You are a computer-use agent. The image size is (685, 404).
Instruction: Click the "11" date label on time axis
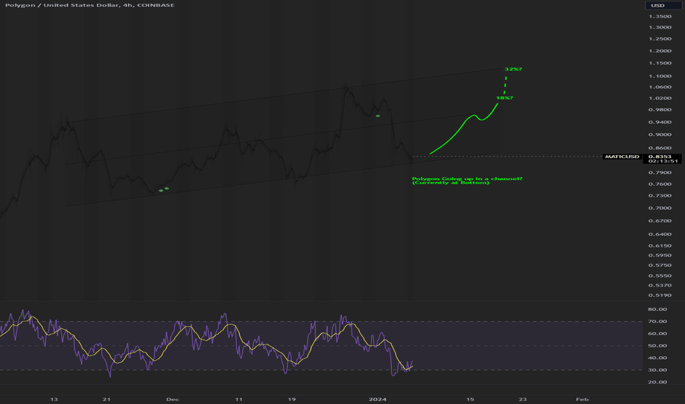tap(239, 399)
